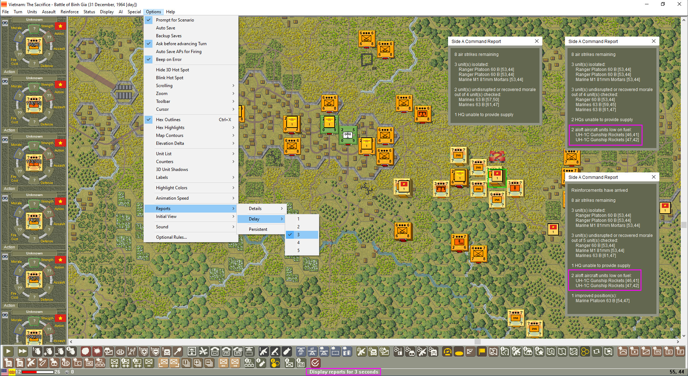Close the leftmost Side A Command Report

[x=537, y=41]
